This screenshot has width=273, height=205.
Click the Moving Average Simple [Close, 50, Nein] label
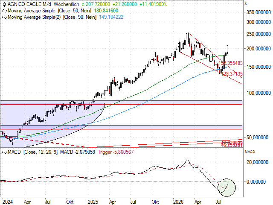point(49,11)
